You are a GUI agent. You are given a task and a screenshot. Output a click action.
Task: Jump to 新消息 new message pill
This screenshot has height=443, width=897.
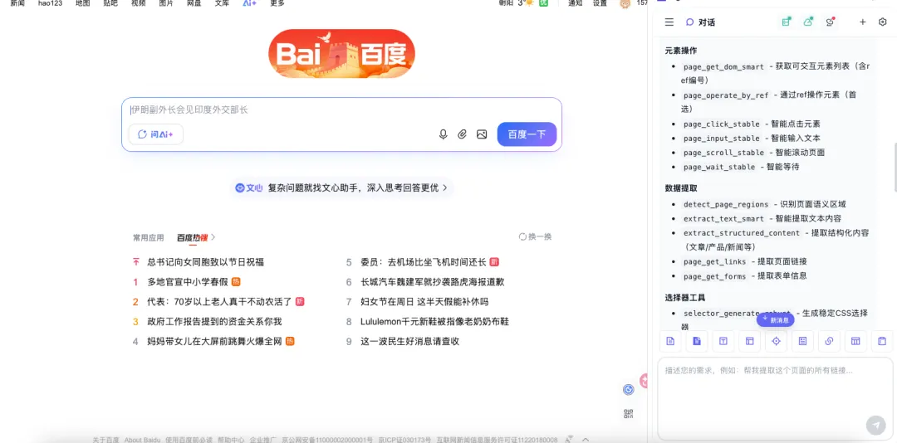click(775, 320)
